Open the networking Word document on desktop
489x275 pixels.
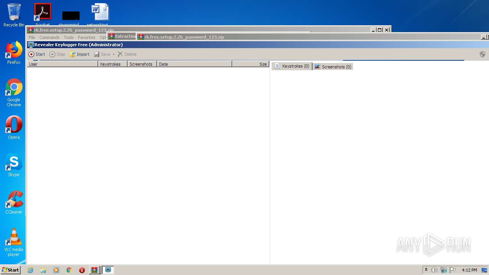tap(100, 15)
